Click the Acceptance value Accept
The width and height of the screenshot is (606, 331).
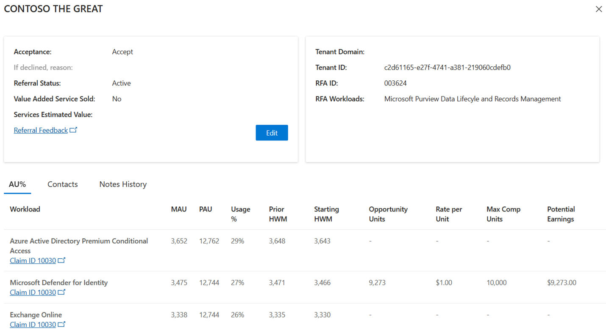pyautogui.click(x=122, y=52)
